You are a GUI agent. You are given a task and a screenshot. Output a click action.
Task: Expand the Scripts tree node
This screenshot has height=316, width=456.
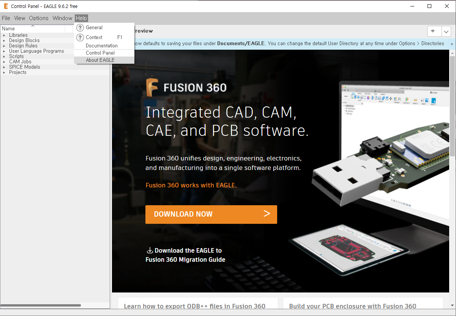point(4,57)
